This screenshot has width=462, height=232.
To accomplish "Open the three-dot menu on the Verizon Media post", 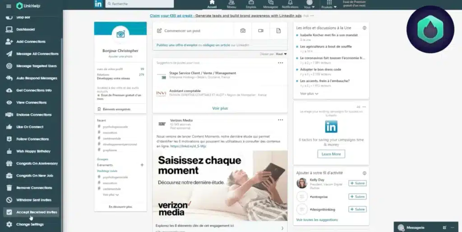I will click(x=281, y=120).
